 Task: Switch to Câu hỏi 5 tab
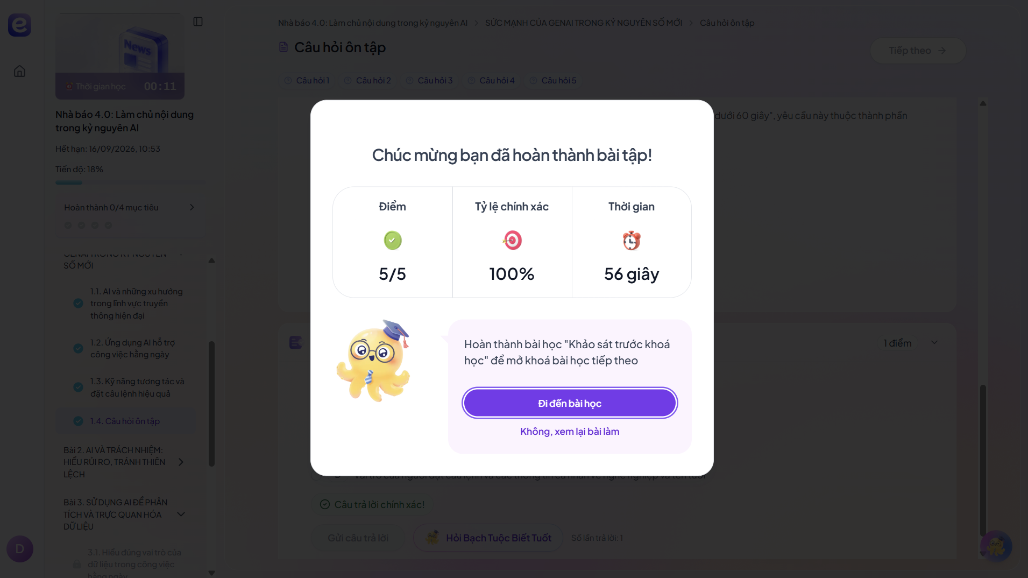click(554, 81)
